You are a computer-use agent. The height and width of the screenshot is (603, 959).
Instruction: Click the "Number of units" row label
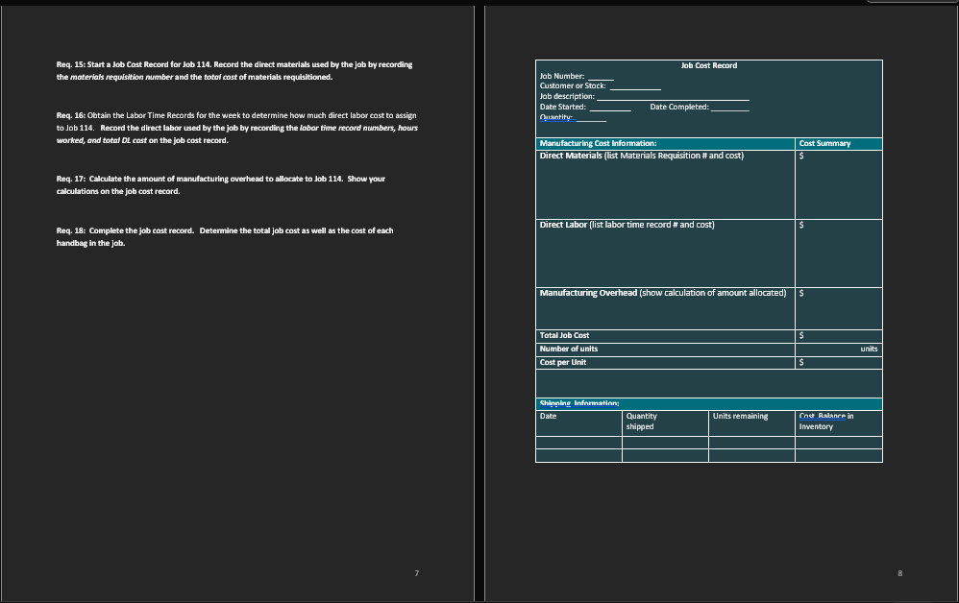pos(568,349)
